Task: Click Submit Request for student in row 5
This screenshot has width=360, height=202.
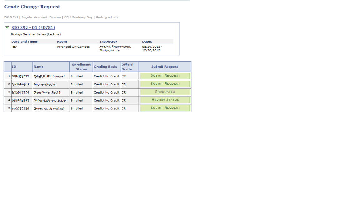Action: point(165,108)
